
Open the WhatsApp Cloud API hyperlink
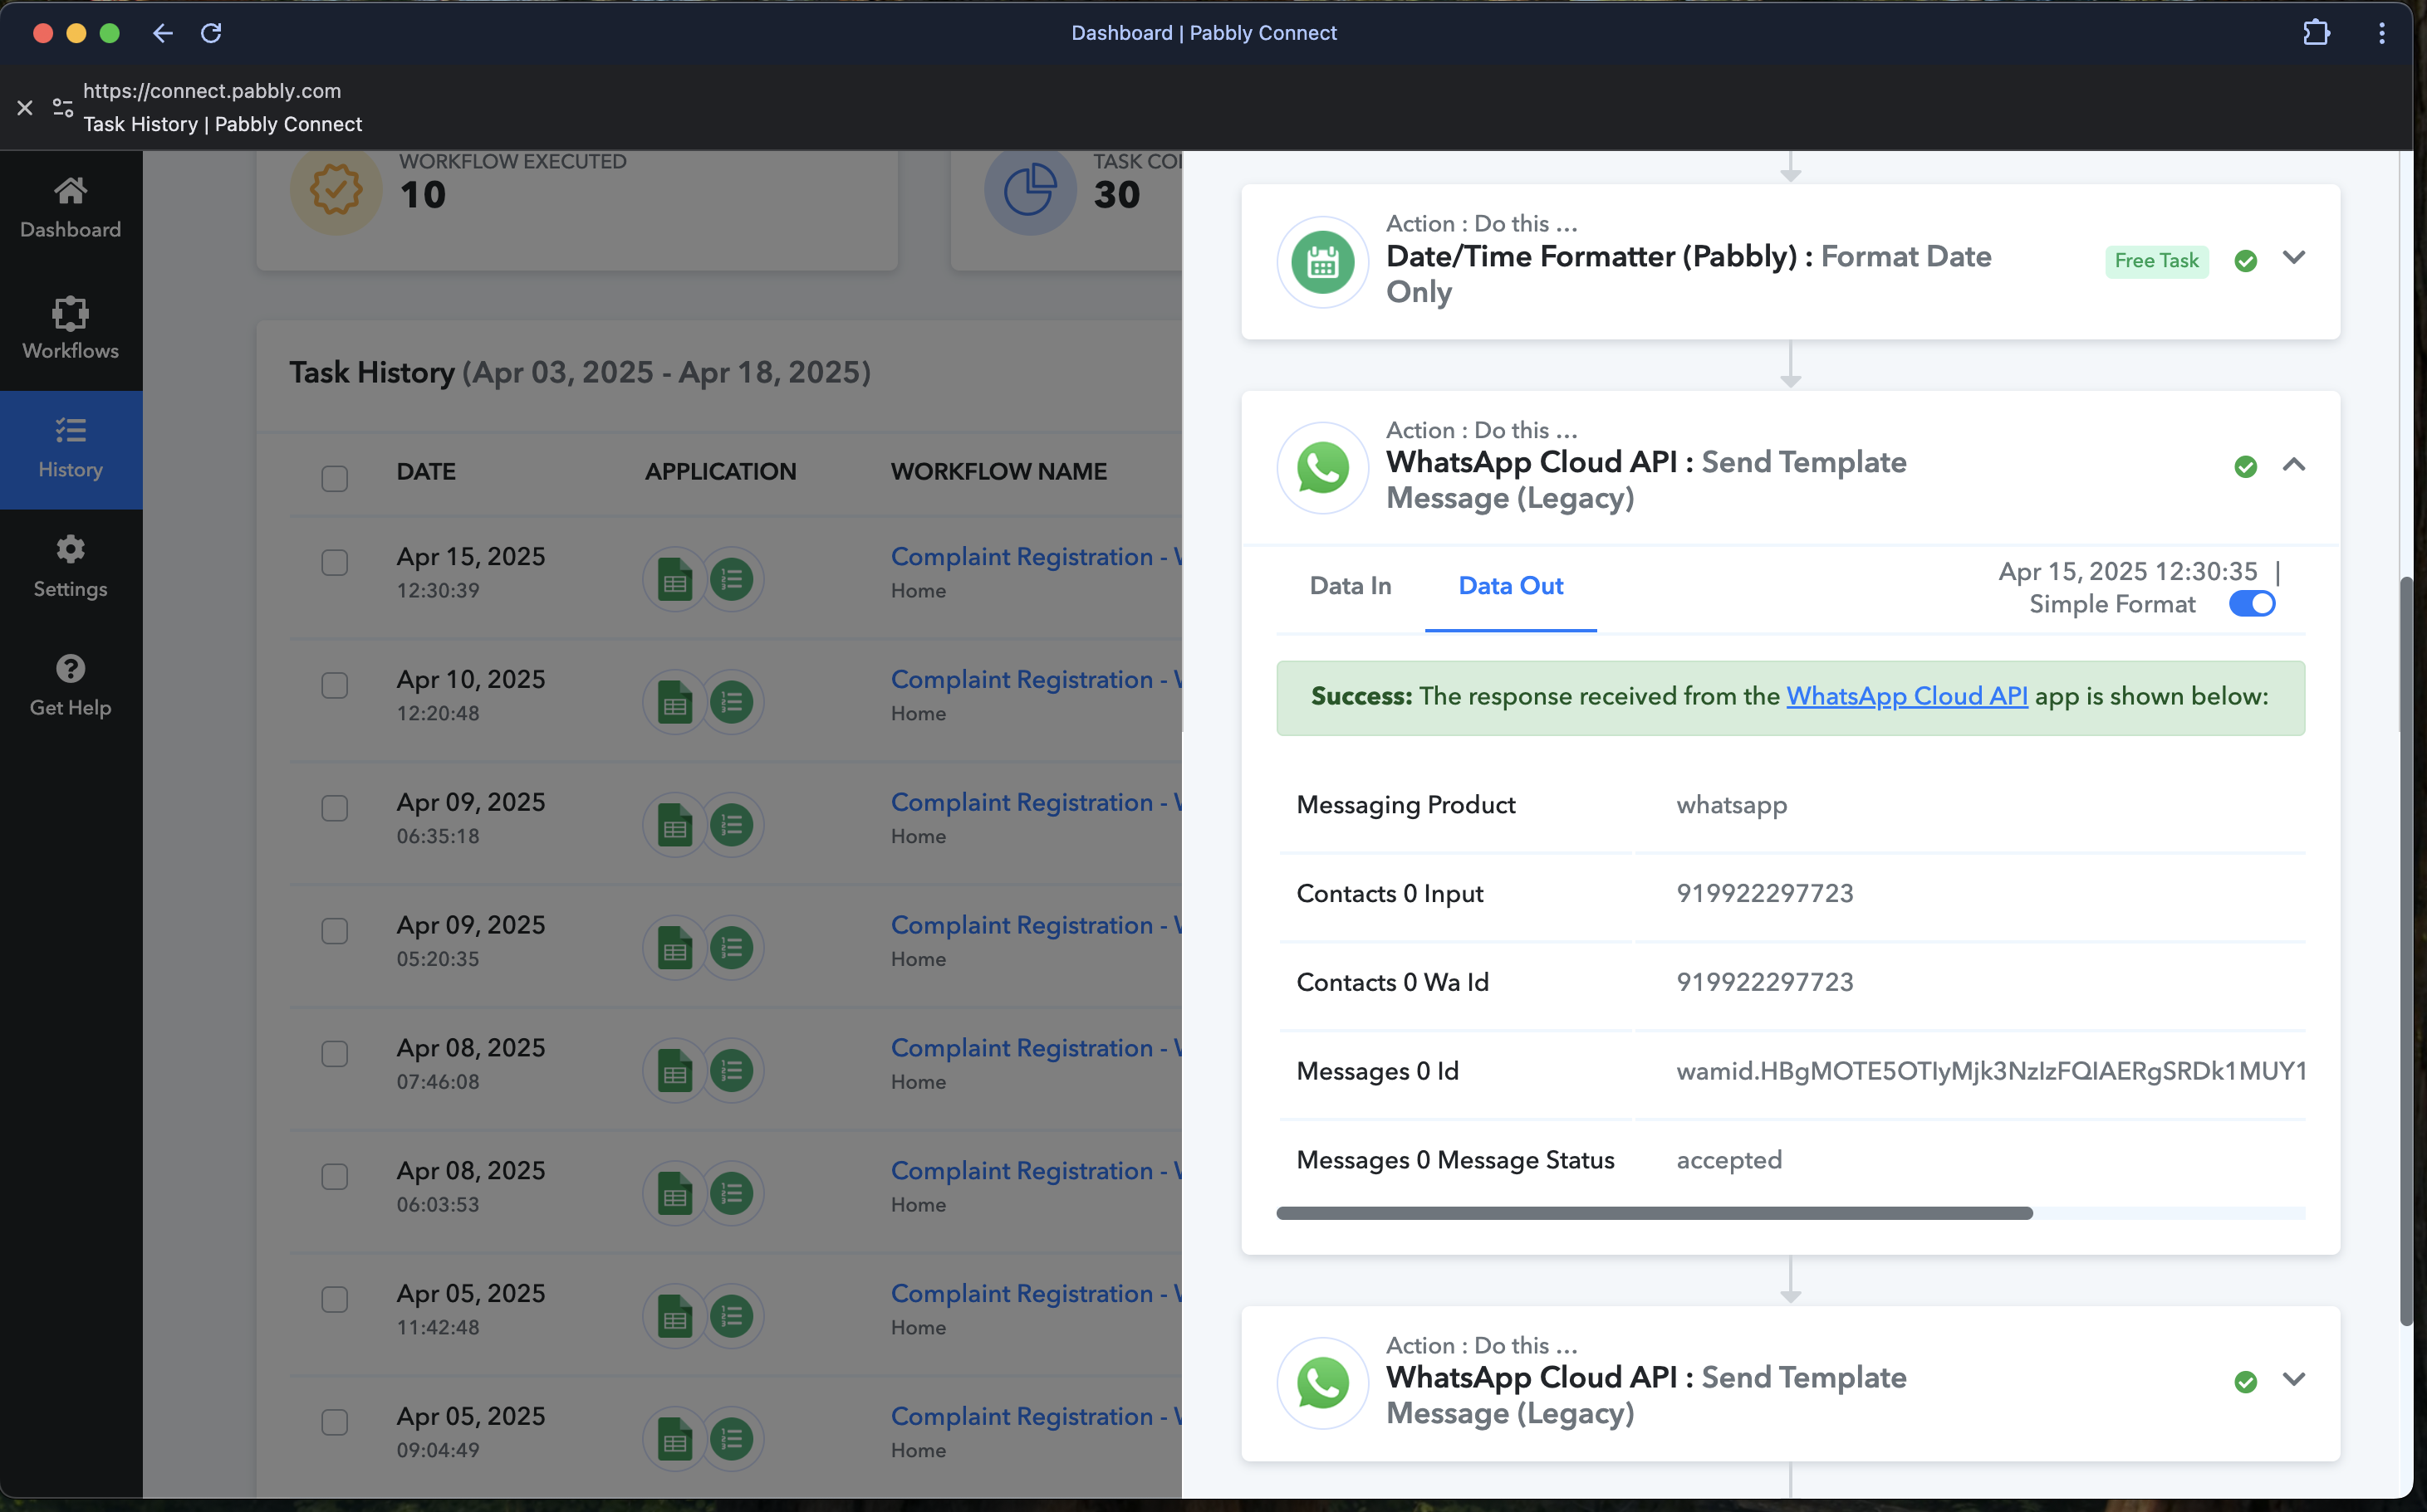click(1906, 696)
